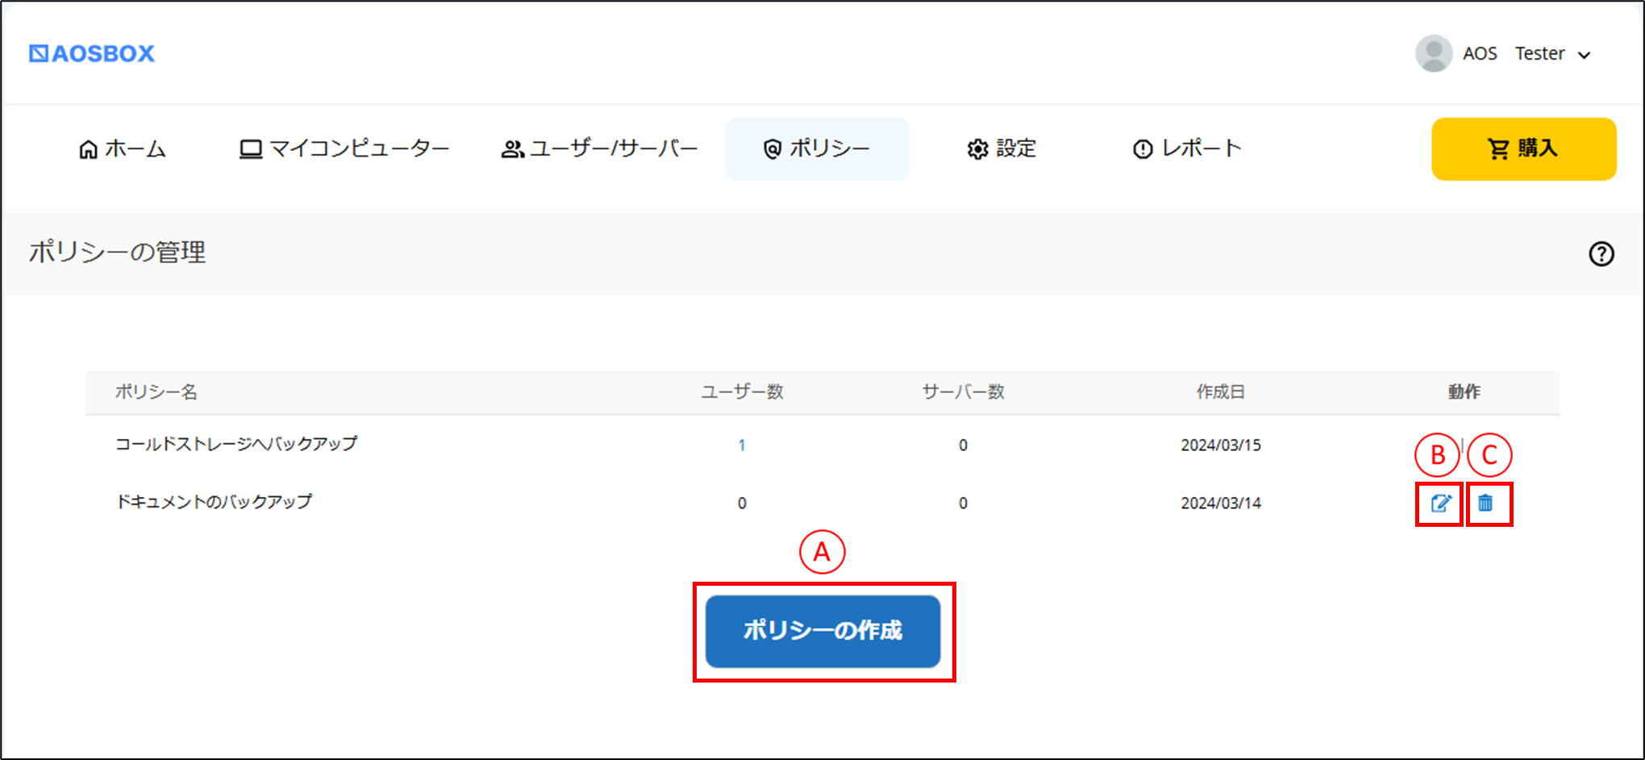Open user count link for コールドストレージへバックアップ
The height and width of the screenshot is (760, 1645).
coord(741,445)
